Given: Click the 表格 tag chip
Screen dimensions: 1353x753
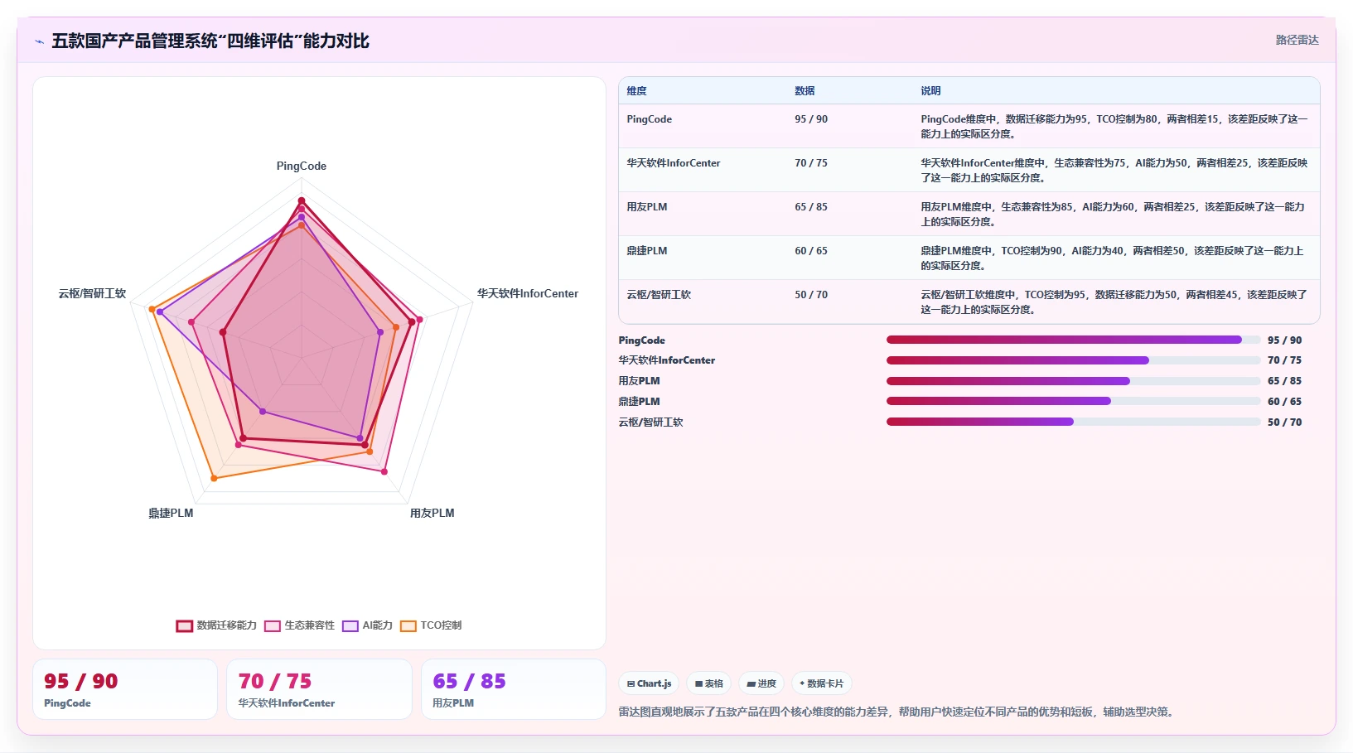Looking at the screenshot, I should [708, 683].
